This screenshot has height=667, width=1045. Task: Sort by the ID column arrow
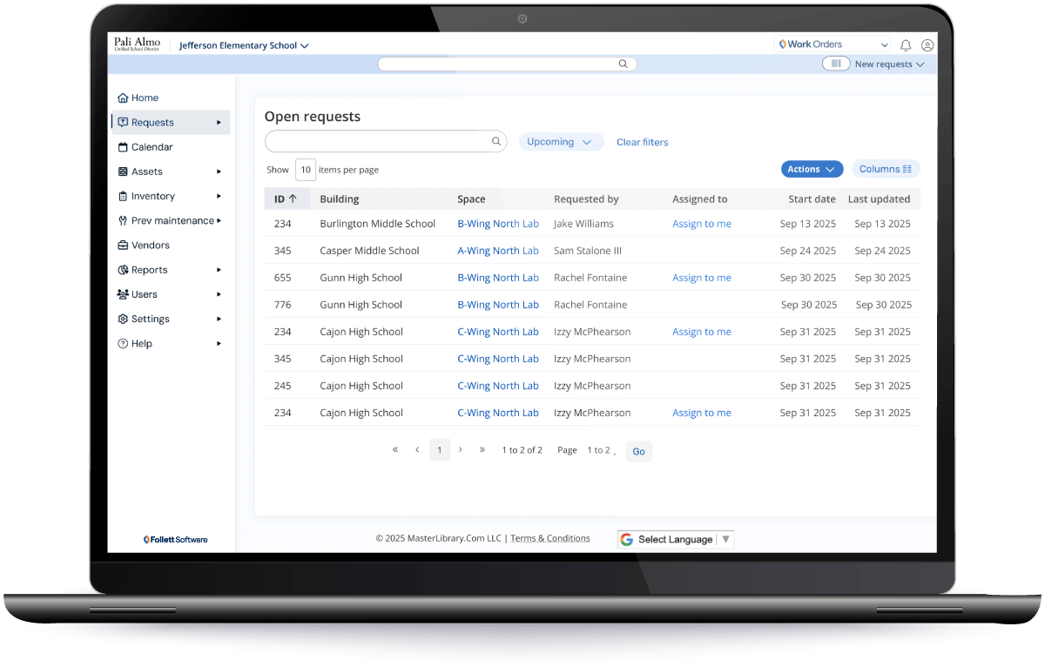tap(293, 199)
